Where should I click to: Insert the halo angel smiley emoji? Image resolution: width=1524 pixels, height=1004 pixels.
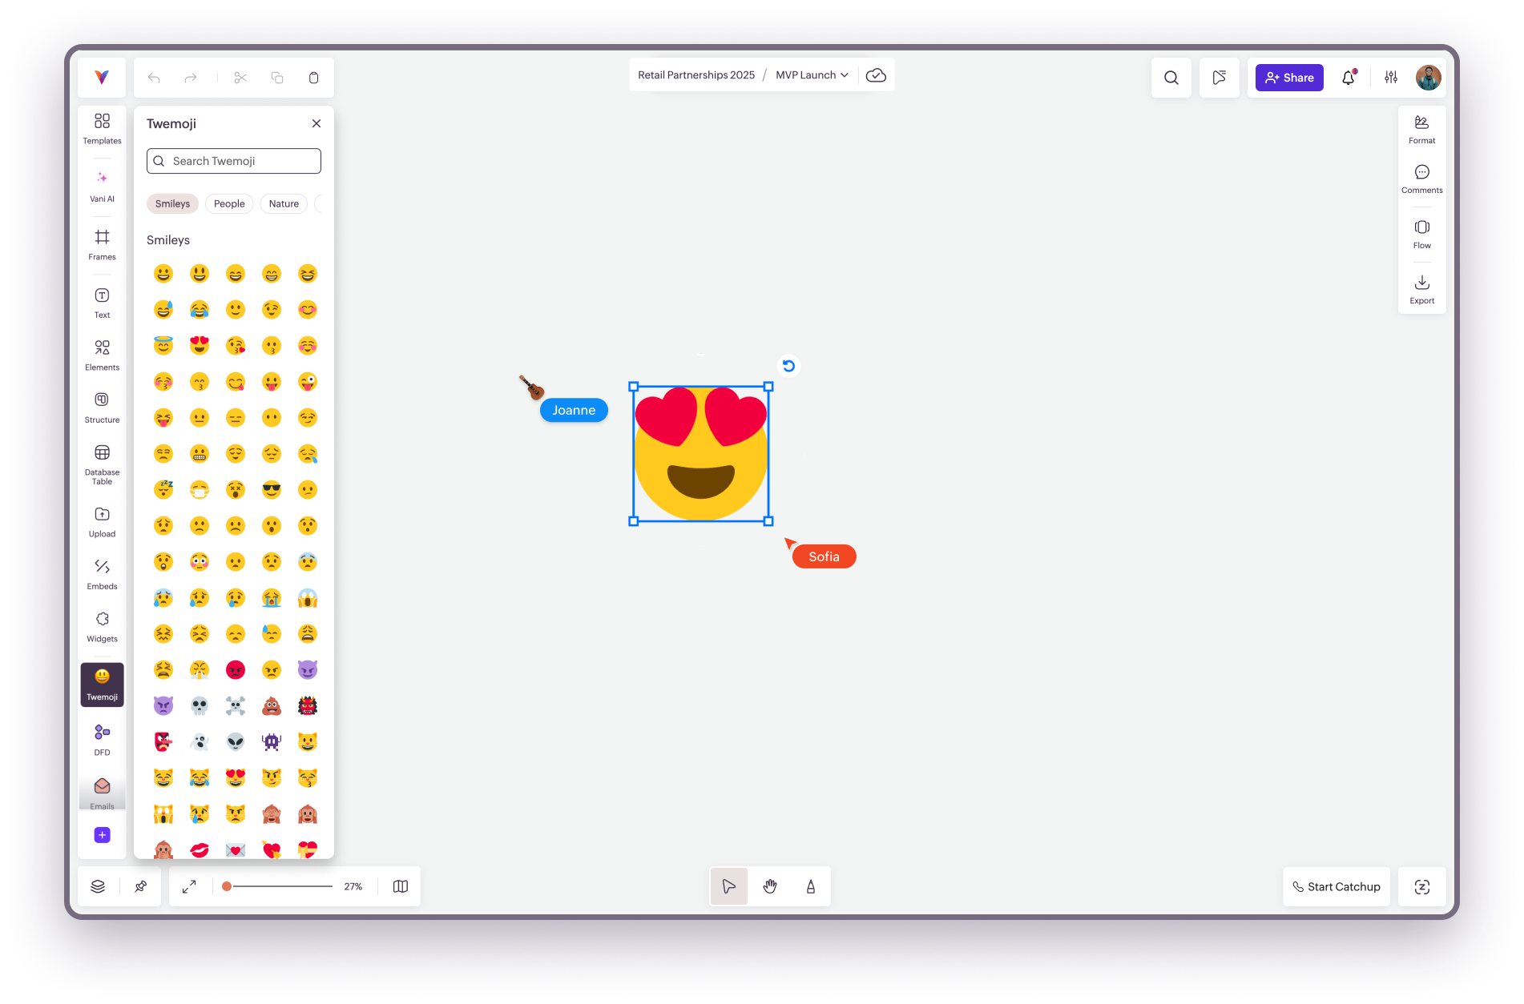(163, 346)
